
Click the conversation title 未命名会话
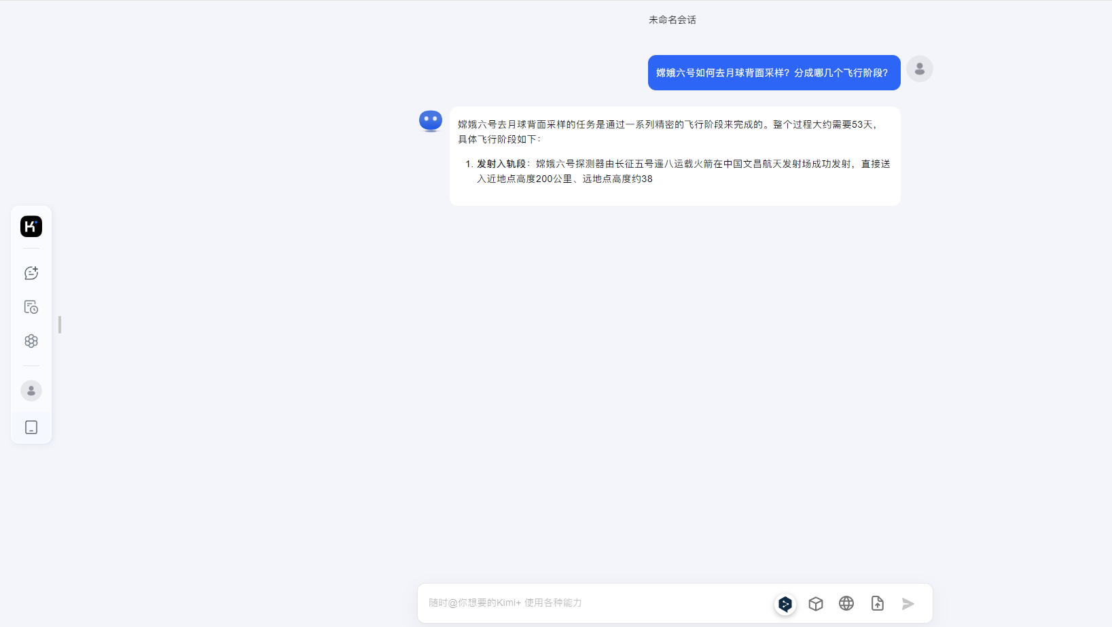(672, 20)
